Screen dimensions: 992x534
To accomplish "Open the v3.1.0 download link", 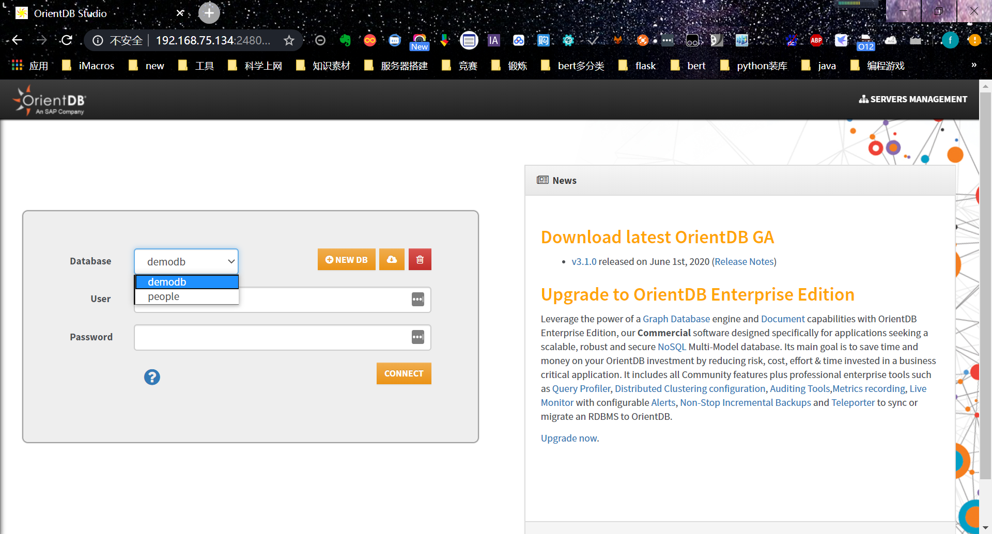I will click(x=584, y=262).
